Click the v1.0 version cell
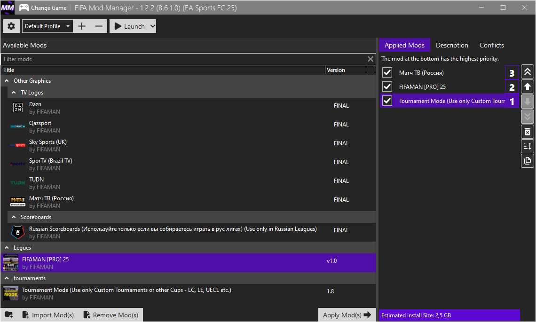 tap(331, 261)
